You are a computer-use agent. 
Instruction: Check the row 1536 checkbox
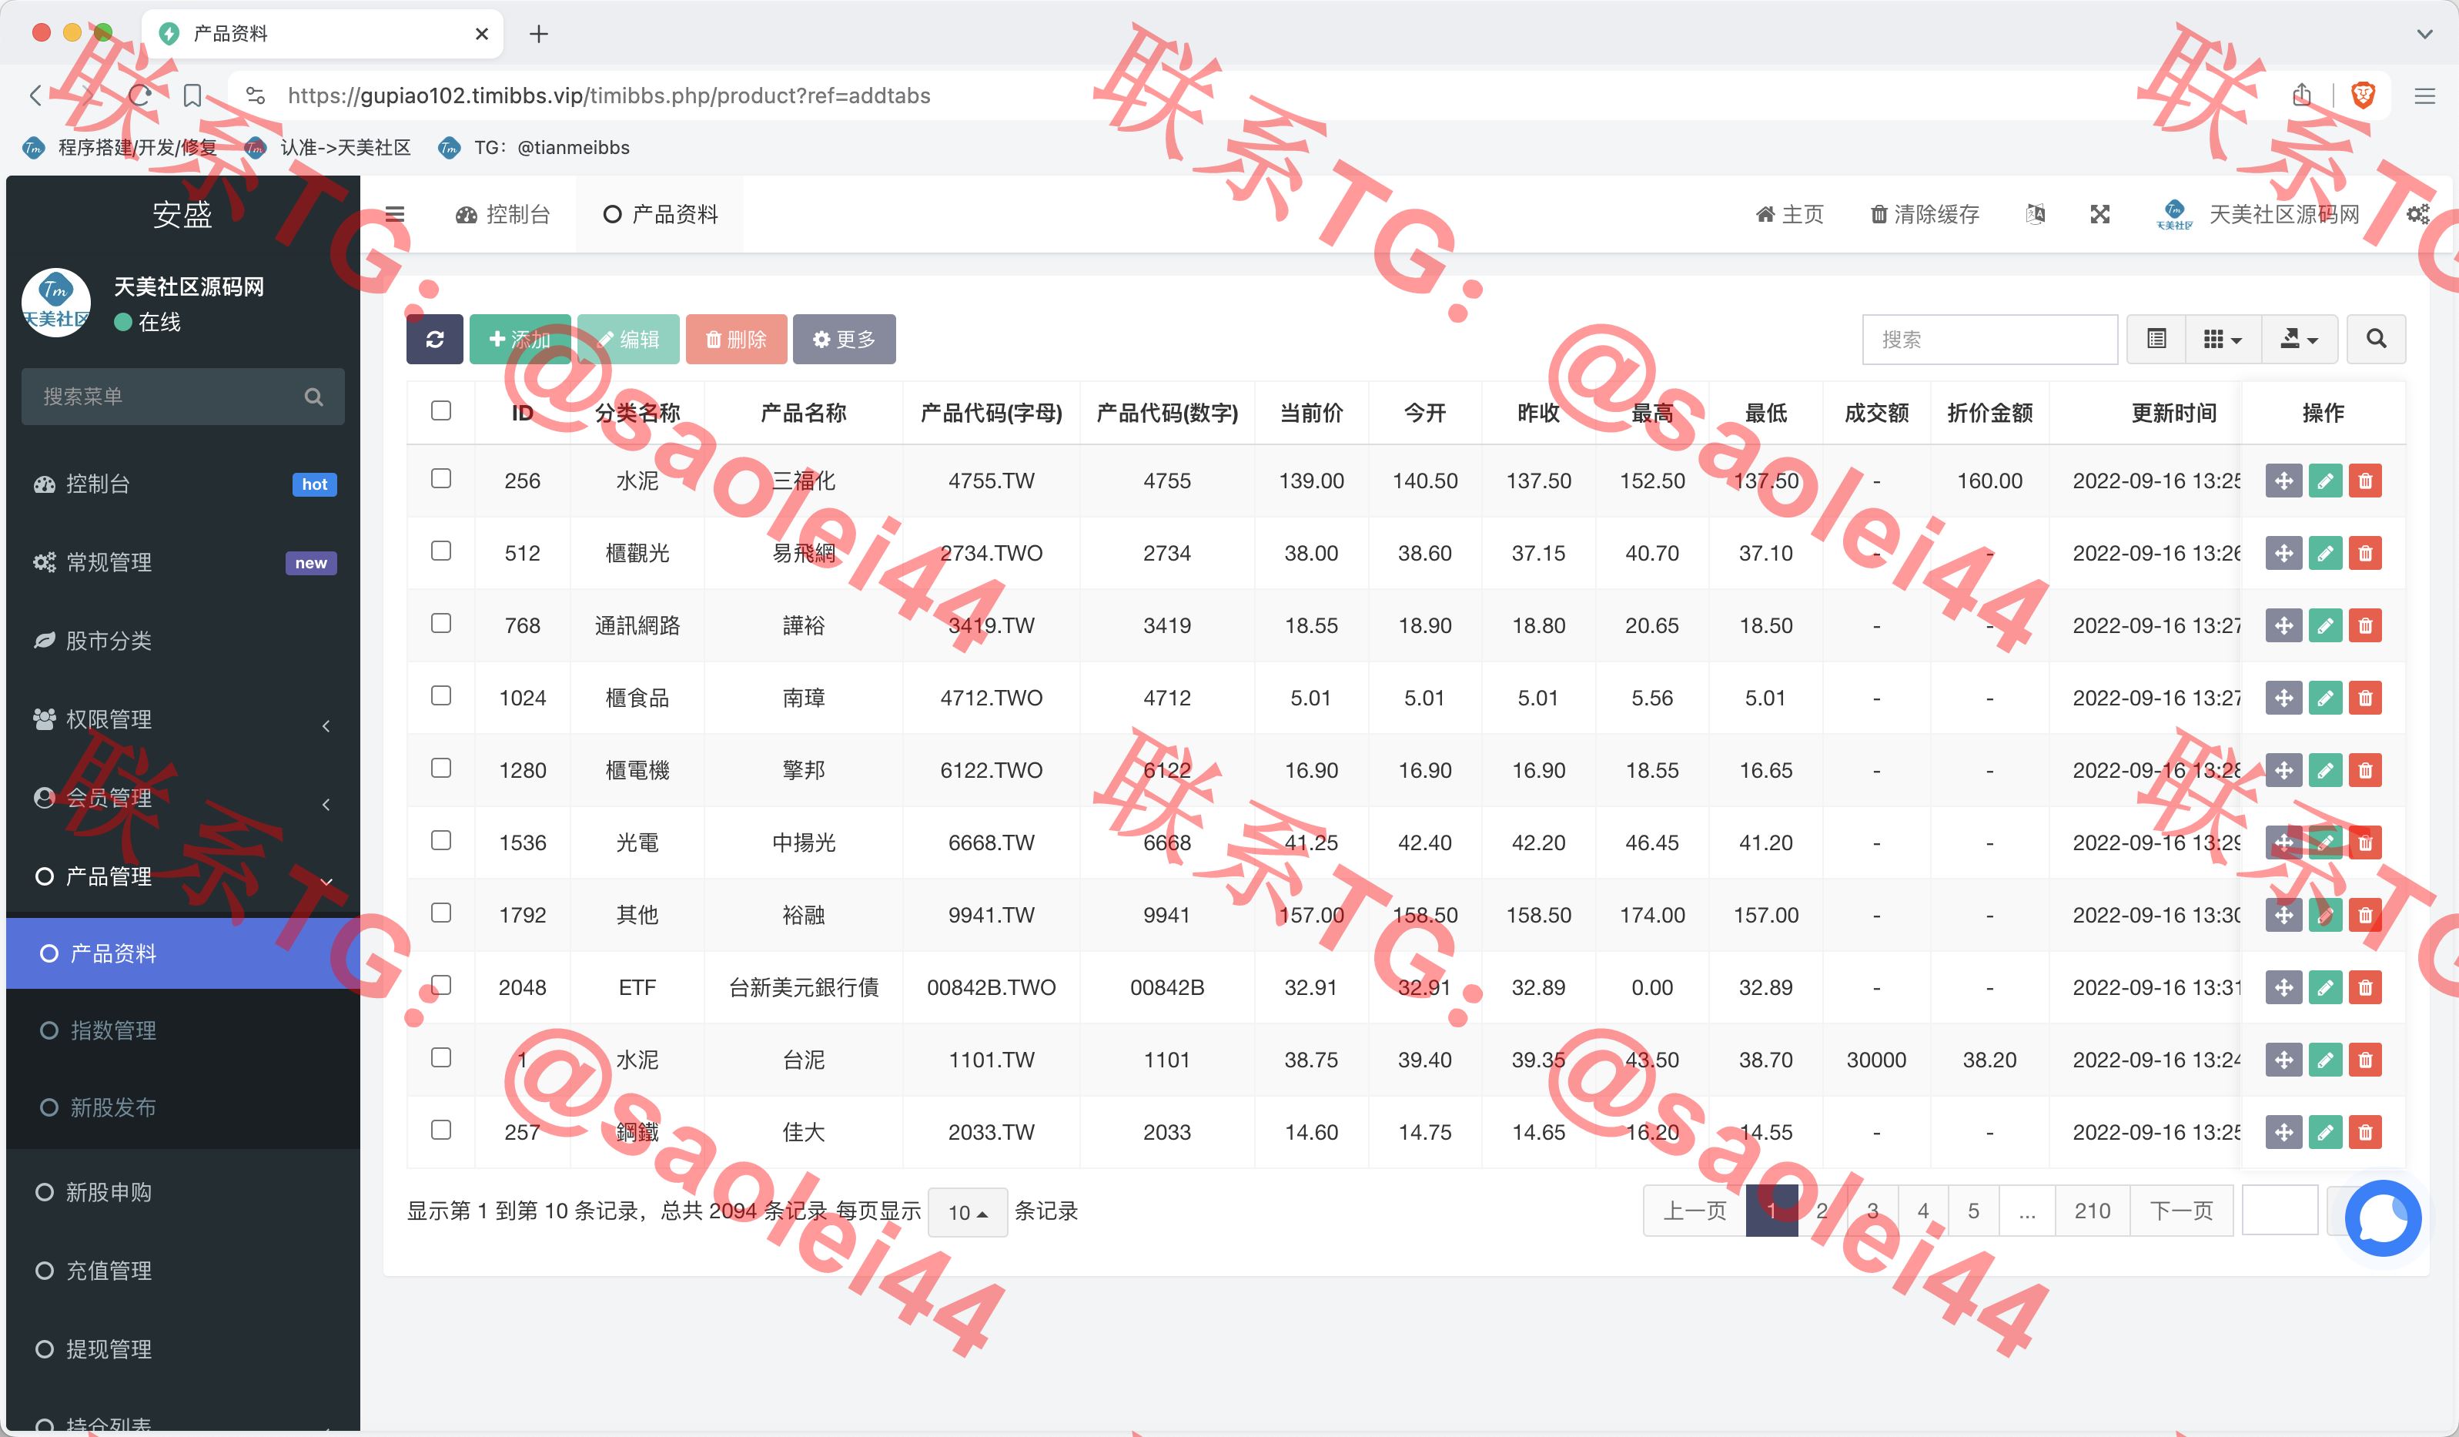click(441, 839)
